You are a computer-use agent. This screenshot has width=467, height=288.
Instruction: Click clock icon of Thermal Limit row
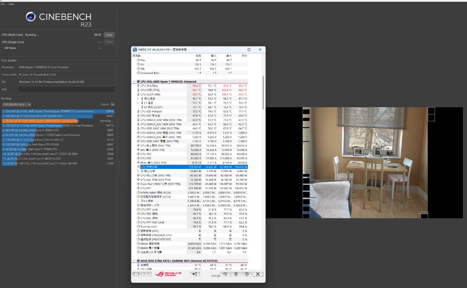click(x=138, y=227)
